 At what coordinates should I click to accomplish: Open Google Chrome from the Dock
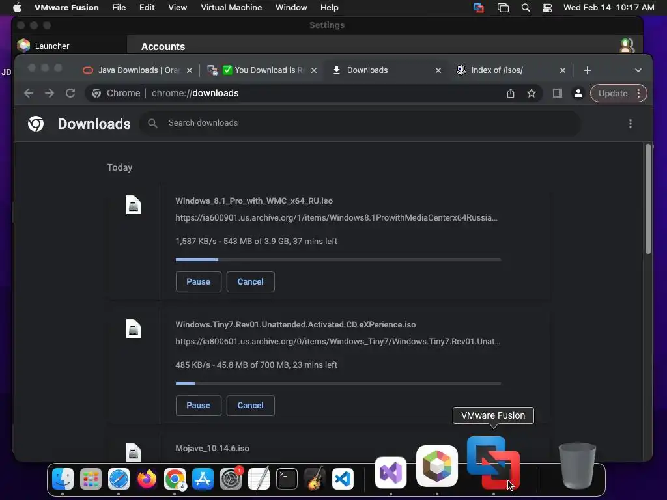coord(175,479)
